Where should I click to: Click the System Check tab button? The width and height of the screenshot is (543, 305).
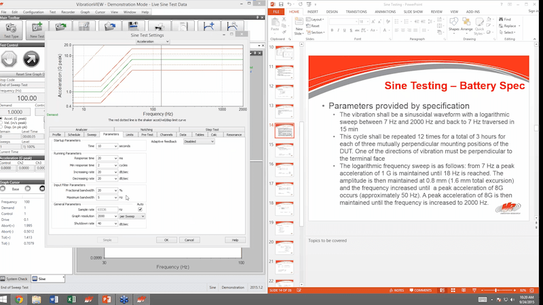tap(14, 279)
